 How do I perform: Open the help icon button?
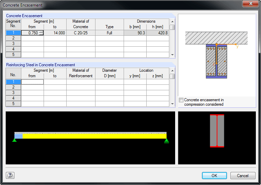point(10,175)
